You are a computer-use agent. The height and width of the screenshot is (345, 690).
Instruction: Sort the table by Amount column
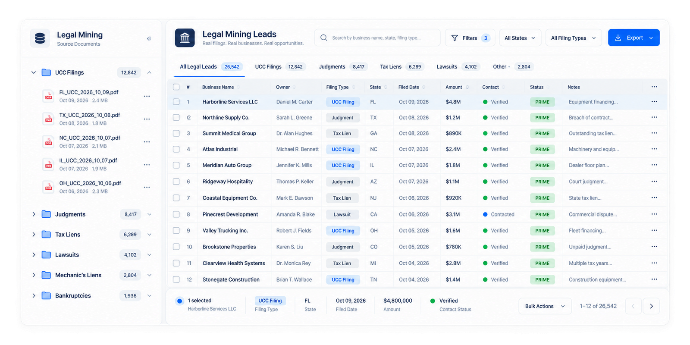457,87
